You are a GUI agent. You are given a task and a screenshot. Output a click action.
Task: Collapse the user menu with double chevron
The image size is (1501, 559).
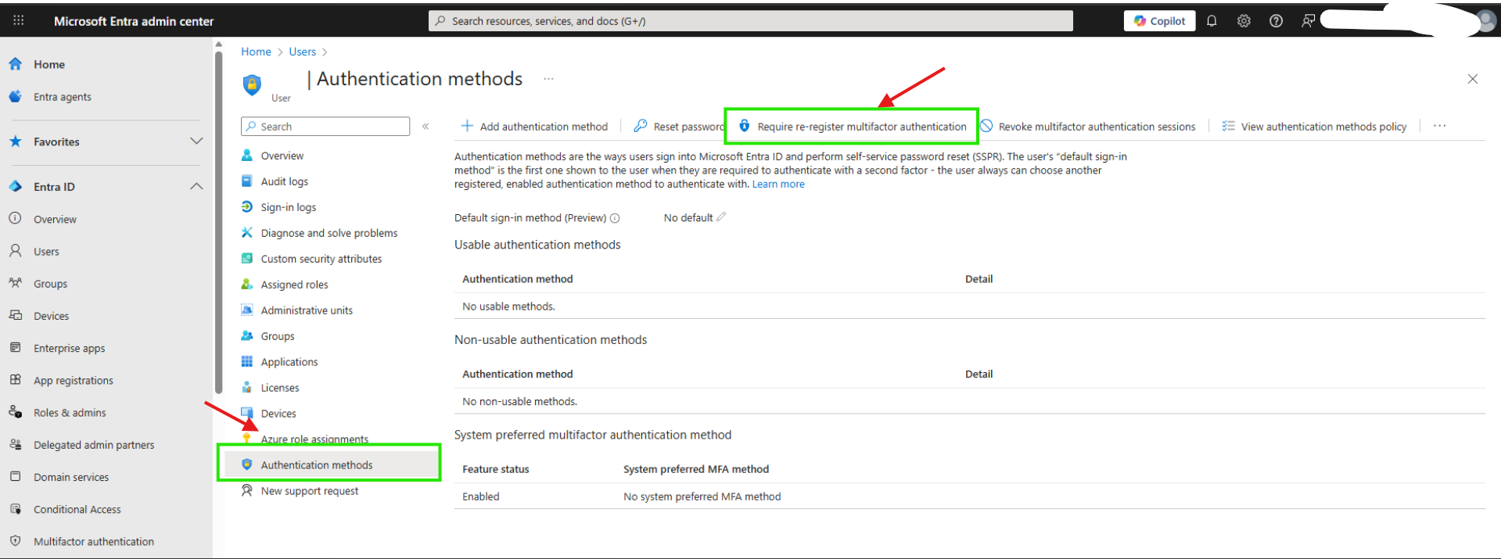click(x=426, y=127)
